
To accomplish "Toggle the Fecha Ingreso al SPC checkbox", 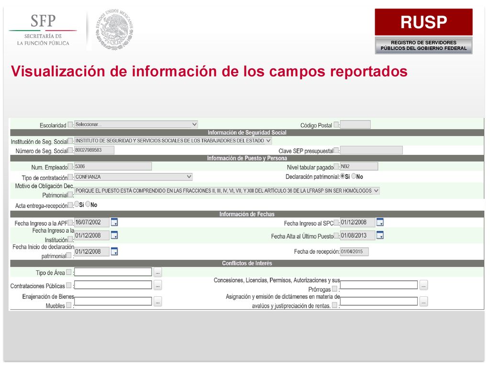I will pos(336,223).
